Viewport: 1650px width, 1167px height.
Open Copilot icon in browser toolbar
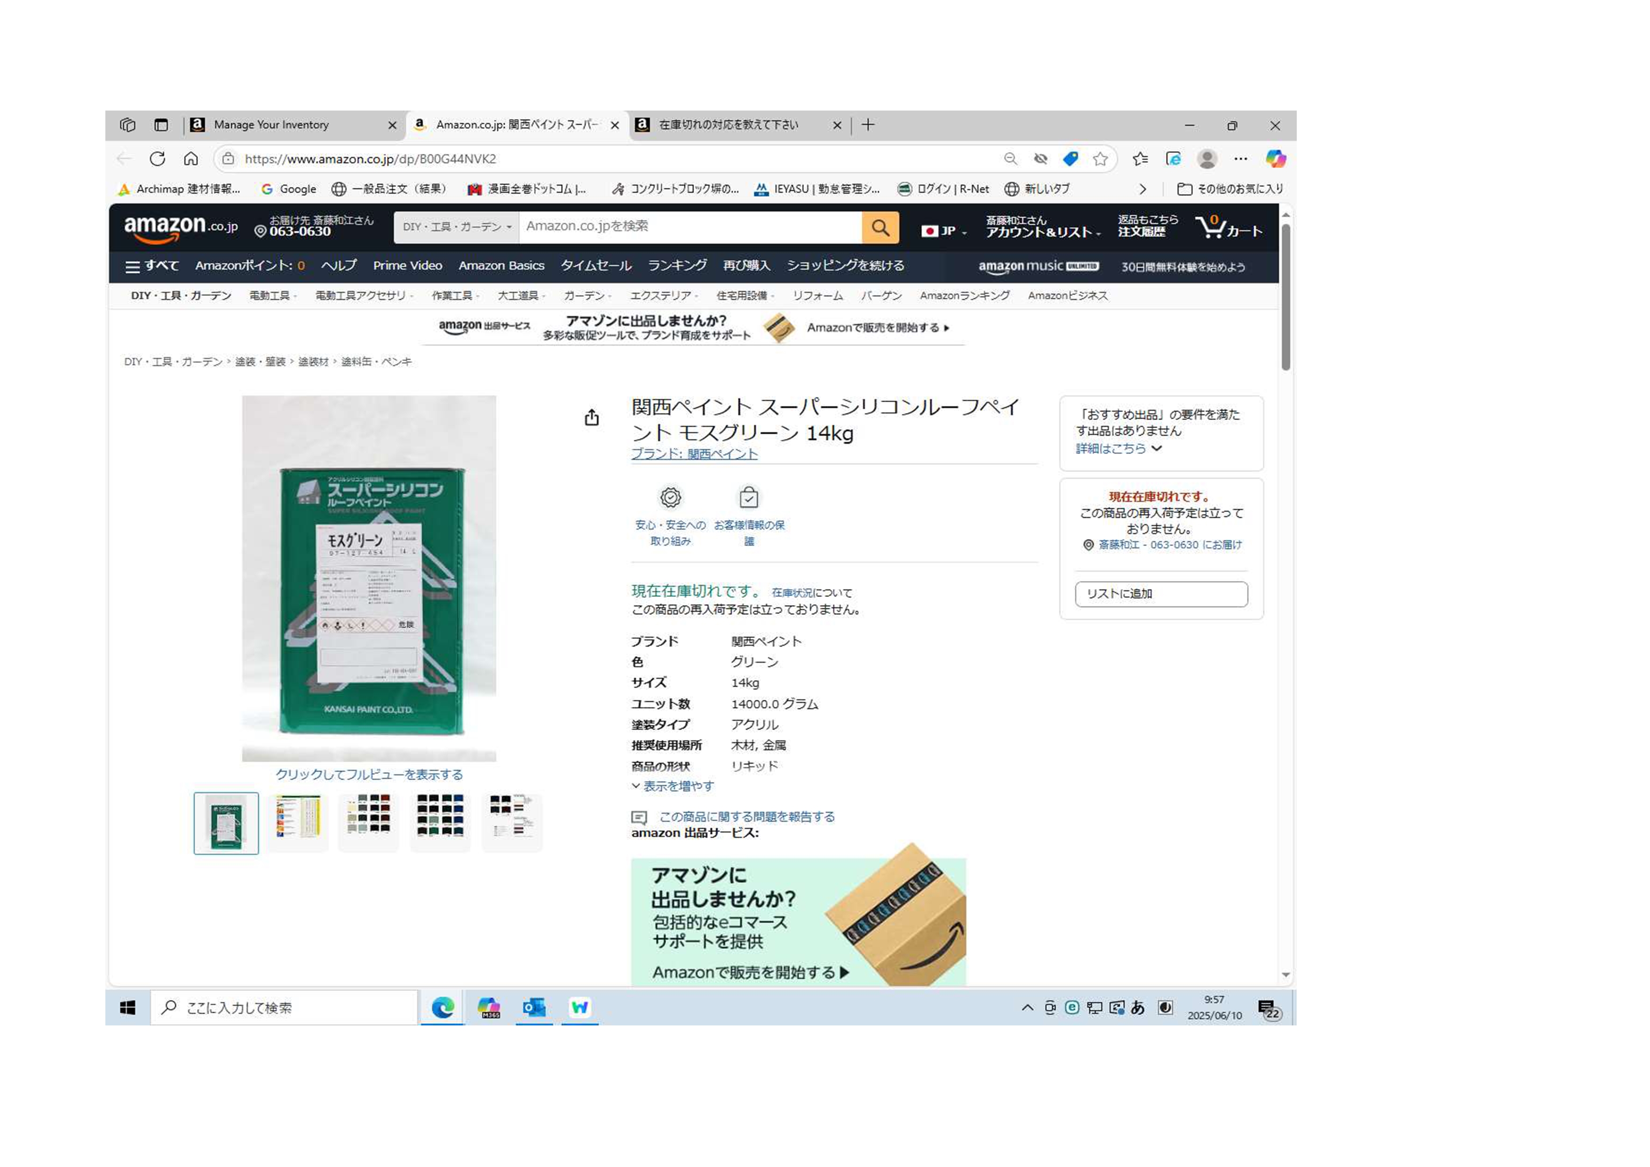tap(1276, 159)
